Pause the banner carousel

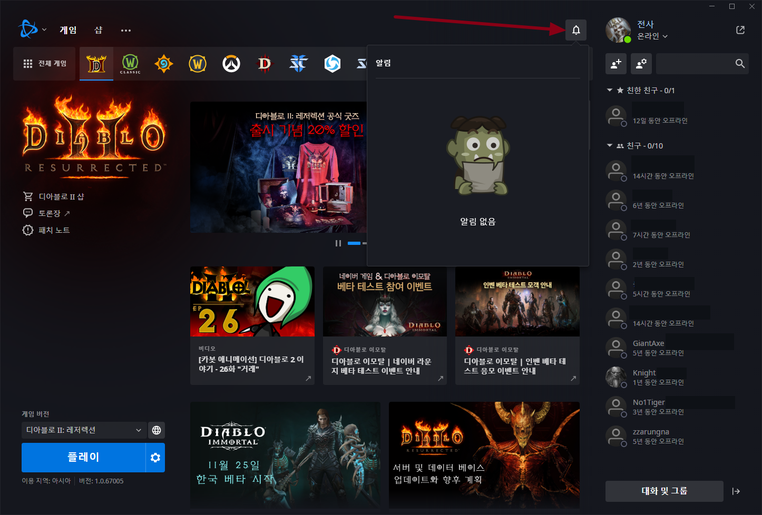click(x=338, y=243)
